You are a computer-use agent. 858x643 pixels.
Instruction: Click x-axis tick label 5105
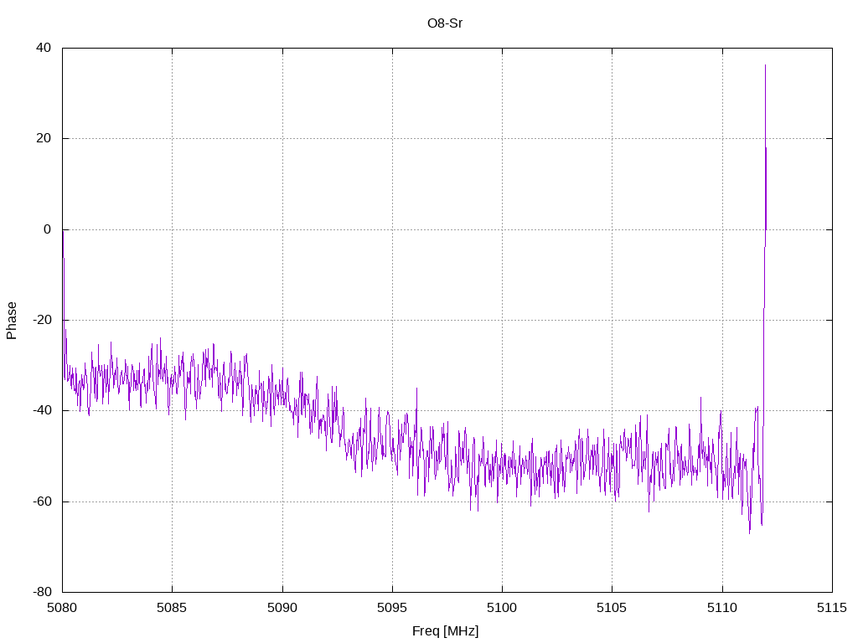coord(612,608)
